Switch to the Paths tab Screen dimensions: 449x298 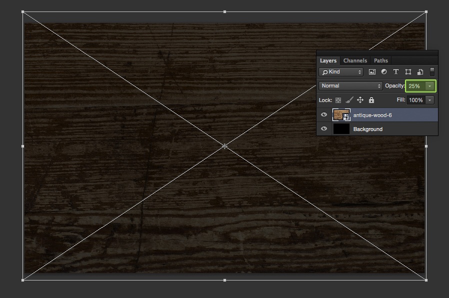[380, 60]
